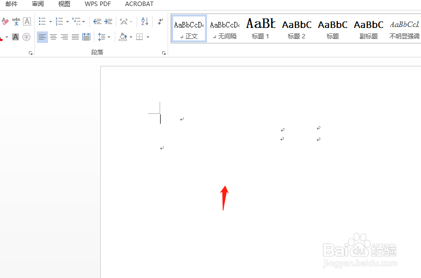Apply the 标题 title style
421x278 pixels.
333,28
